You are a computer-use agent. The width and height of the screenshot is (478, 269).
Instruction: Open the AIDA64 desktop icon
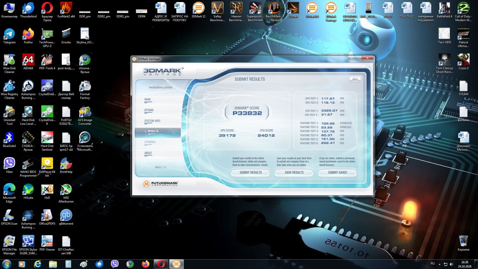tap(28, 62)
